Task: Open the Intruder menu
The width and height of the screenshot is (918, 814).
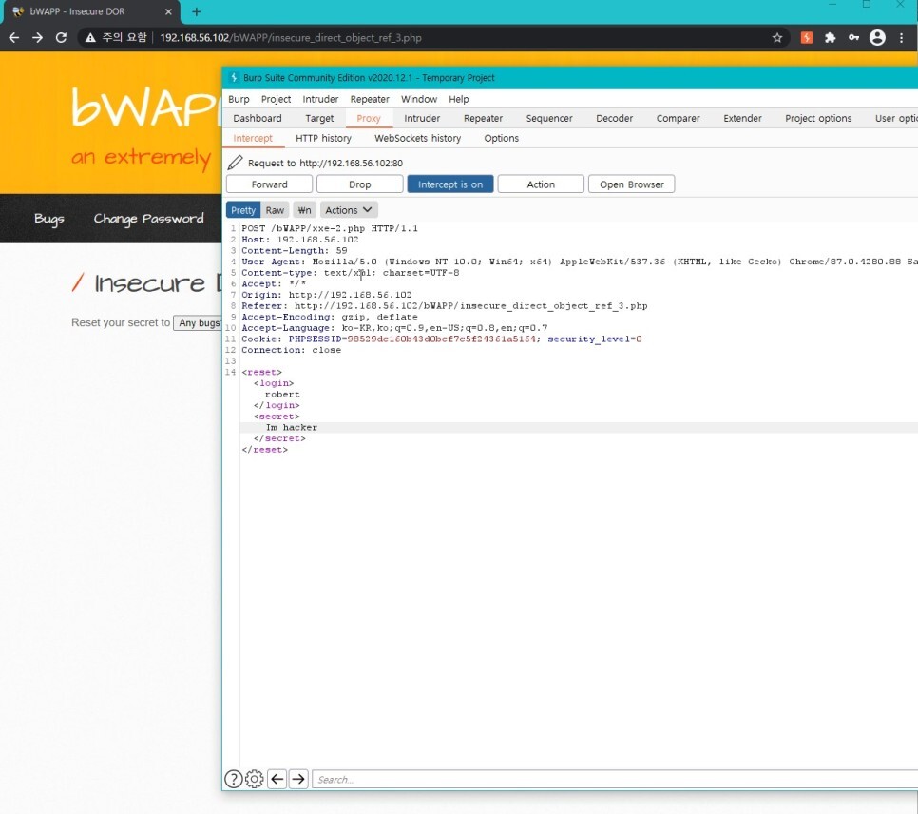Action: (320, 99)
